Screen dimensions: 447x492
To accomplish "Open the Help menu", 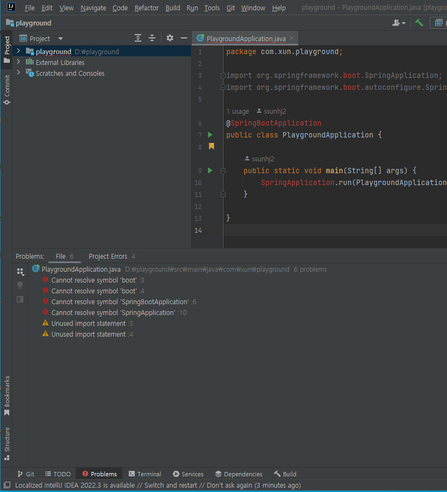I will [x=279, y=8].
